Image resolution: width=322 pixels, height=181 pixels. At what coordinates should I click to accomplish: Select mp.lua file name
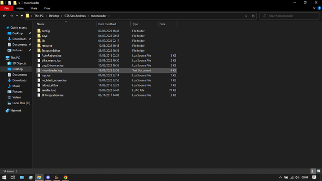46,75
